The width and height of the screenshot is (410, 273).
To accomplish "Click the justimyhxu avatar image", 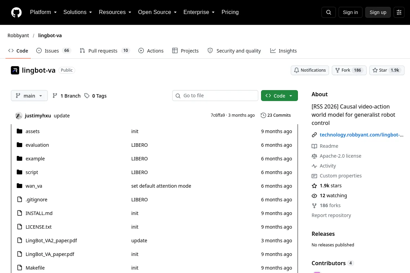I will (x=19, y=116).
